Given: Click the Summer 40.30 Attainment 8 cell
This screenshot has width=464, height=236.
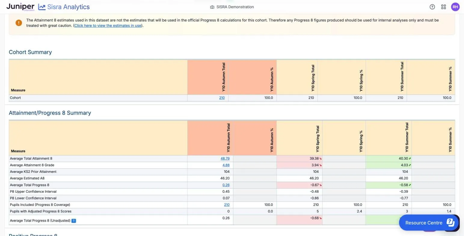Looking at the screenshot, I should coord(389,159).
